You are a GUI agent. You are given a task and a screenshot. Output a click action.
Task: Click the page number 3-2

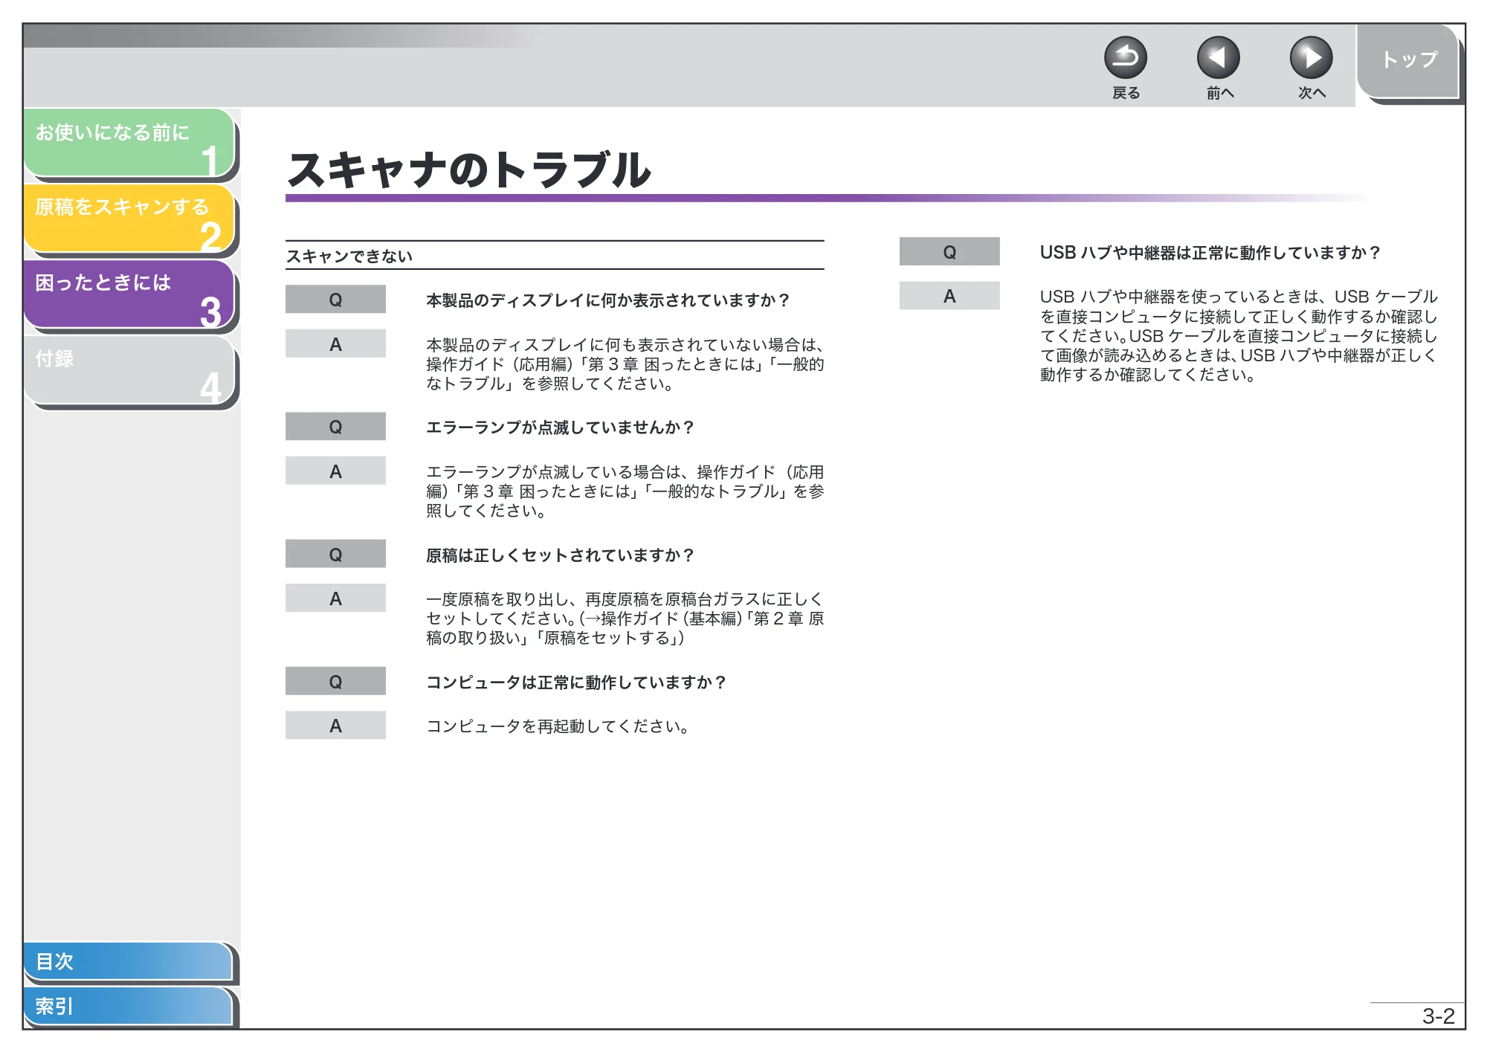point(1438,1016)
